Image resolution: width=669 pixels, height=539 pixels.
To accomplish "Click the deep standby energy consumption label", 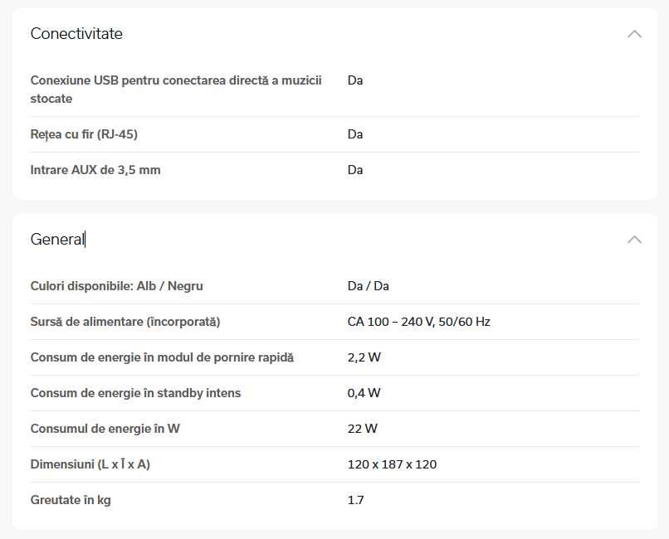I will click(135, 393).
